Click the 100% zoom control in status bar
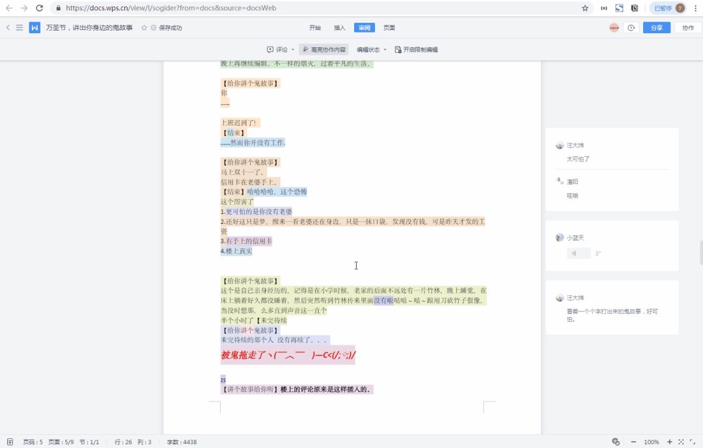The height and width of the screenshot is (448, 703). point(652,441)
